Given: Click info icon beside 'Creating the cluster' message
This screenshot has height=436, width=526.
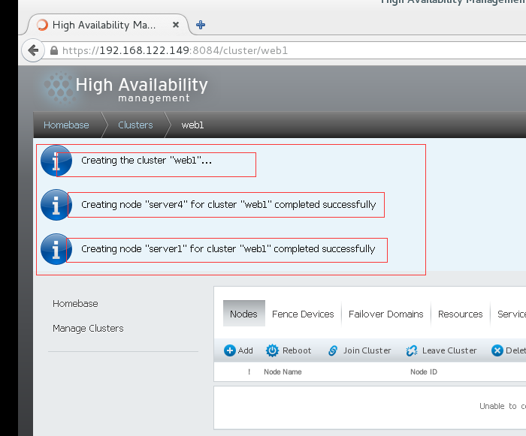Looking at the screenshot, I should pos(56,161).
